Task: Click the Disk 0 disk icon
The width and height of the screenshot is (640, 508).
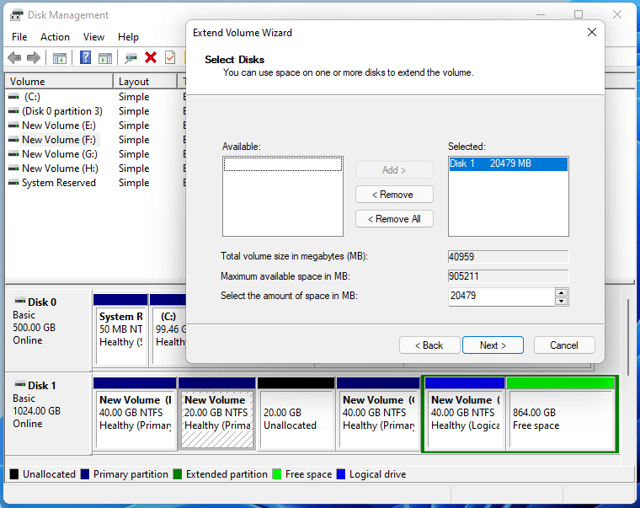Action: (20, 302)
